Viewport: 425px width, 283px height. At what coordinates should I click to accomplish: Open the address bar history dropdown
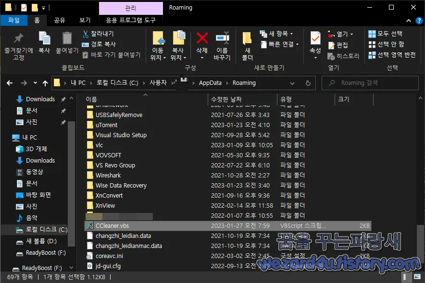[292, 83]
